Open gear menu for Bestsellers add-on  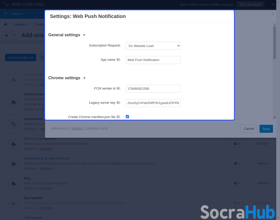click(x=237, y=163)
